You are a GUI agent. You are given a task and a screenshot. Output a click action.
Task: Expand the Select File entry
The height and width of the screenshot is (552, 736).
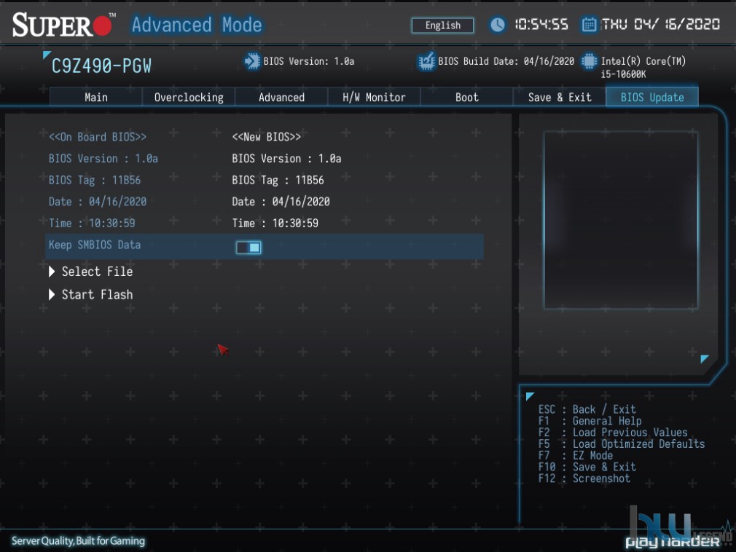(x=97, y=272)
